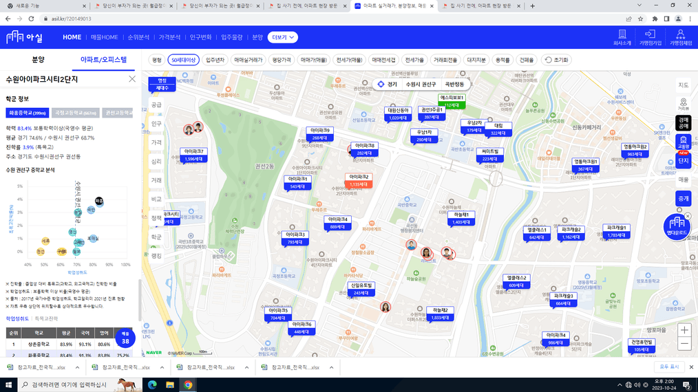Open the 평형 filter dropdown

click(157, 60)
